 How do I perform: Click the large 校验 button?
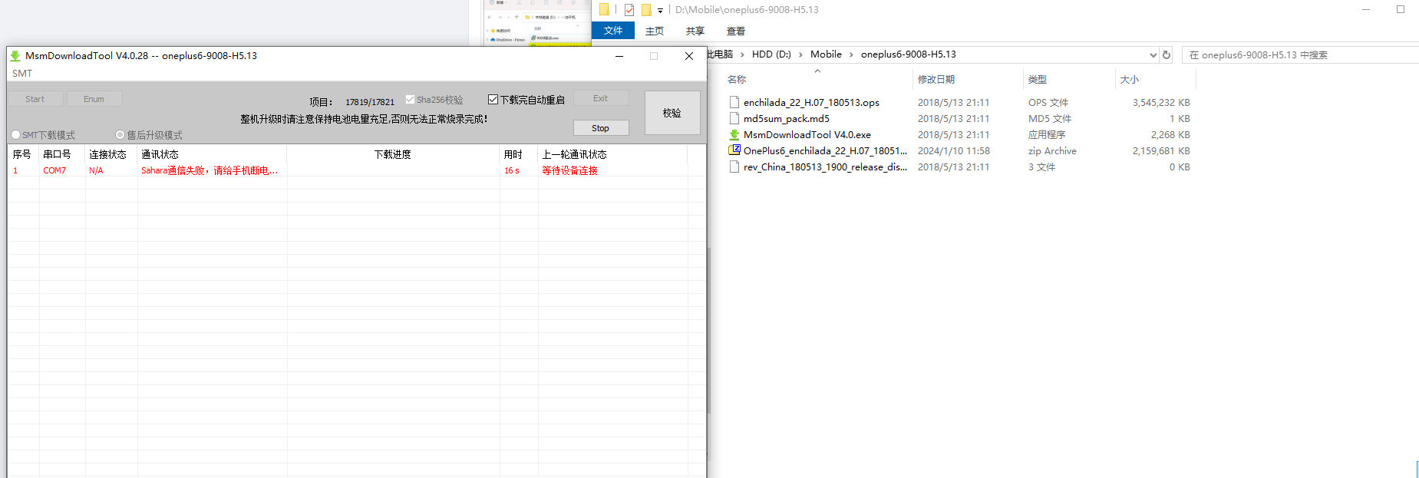click(x=672, y=113)
